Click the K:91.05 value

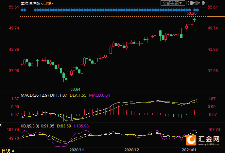click(47, 126)
